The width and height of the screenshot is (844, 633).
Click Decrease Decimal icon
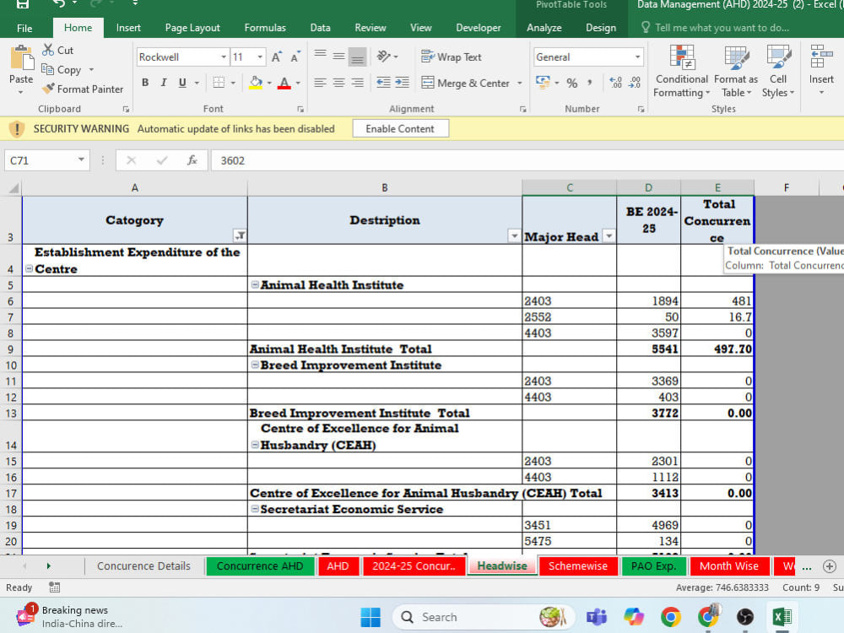635,83
